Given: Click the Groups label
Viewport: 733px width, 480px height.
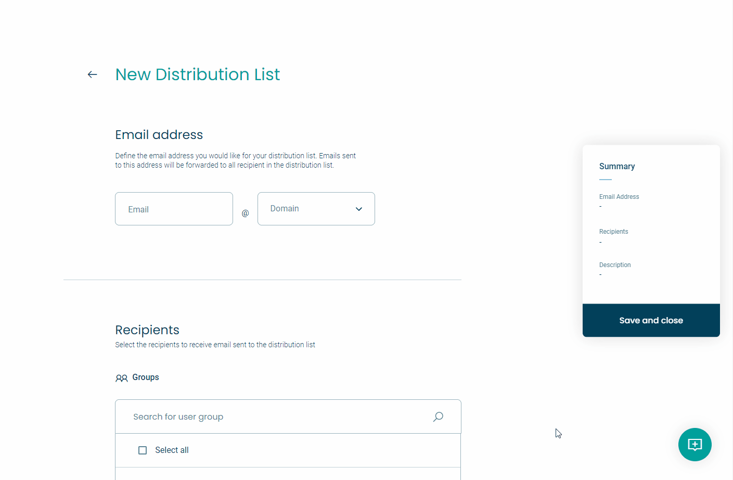Looking at the screenshot, I should pos(146,377).
